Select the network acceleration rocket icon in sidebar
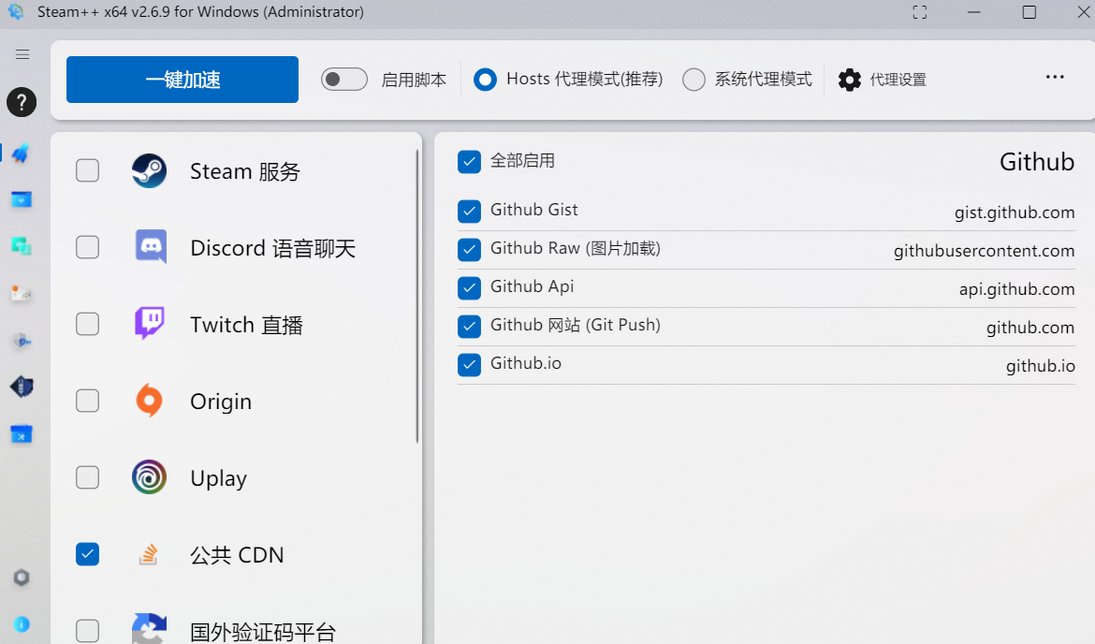Viewport: 1095px width, 644px height. 22,153
